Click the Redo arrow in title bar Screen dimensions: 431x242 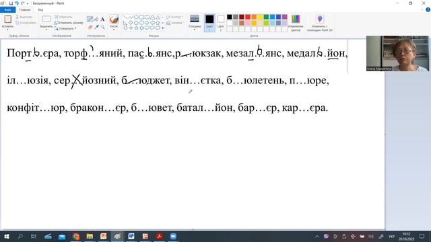click(22, 3)
